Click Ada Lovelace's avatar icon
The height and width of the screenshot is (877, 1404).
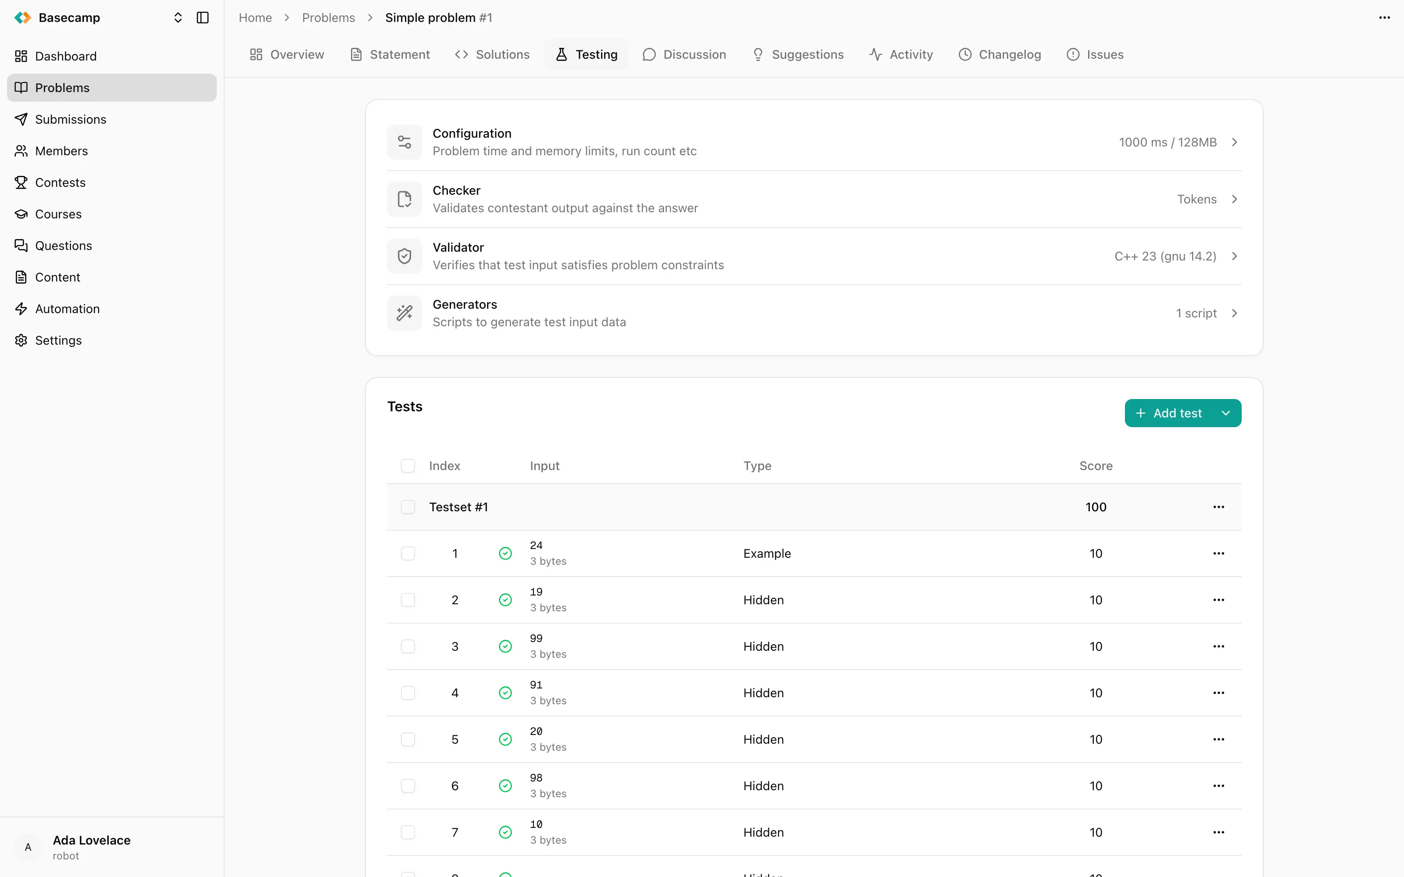(x=28, y=847)
